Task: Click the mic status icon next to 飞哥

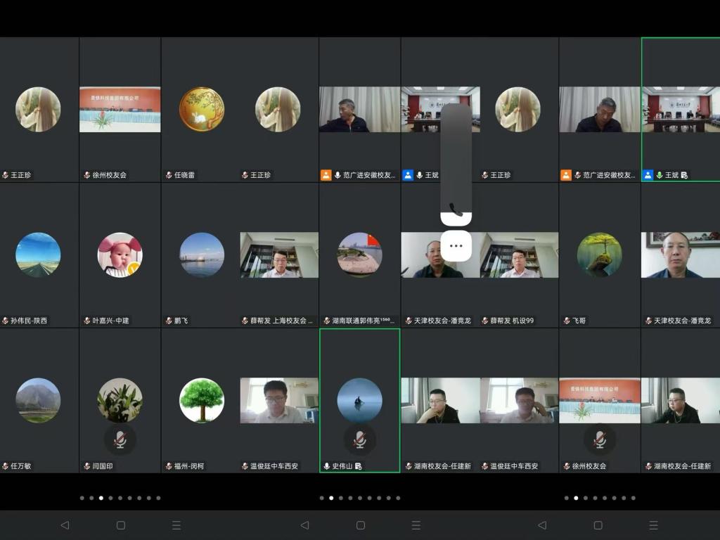Action: click(x=567, y=321)
